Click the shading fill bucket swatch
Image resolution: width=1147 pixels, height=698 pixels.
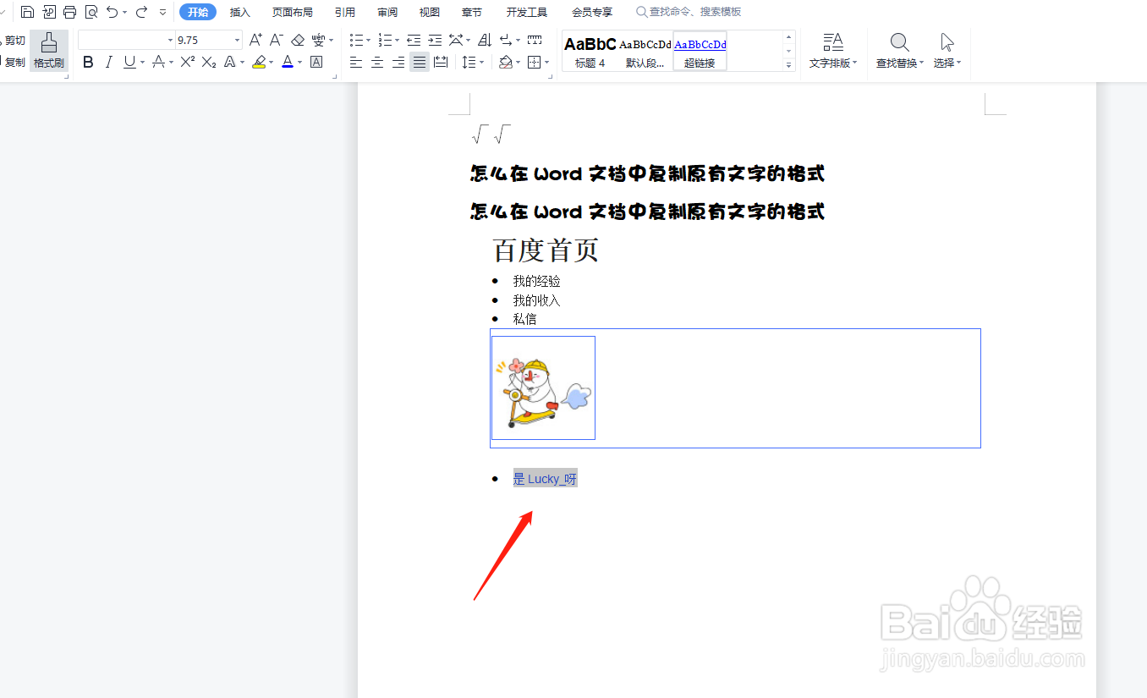(x=506, y=62)
